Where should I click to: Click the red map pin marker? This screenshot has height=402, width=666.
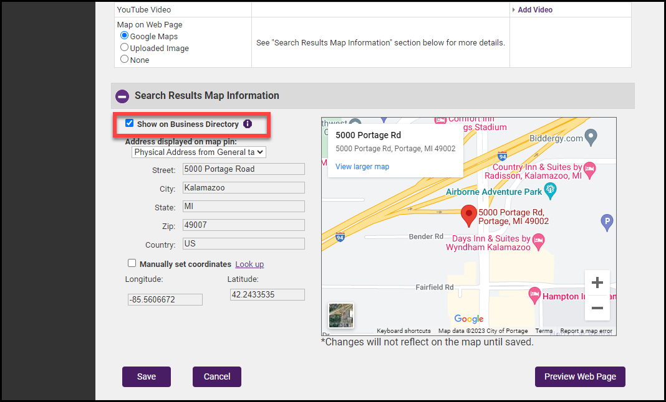[468, 215]
